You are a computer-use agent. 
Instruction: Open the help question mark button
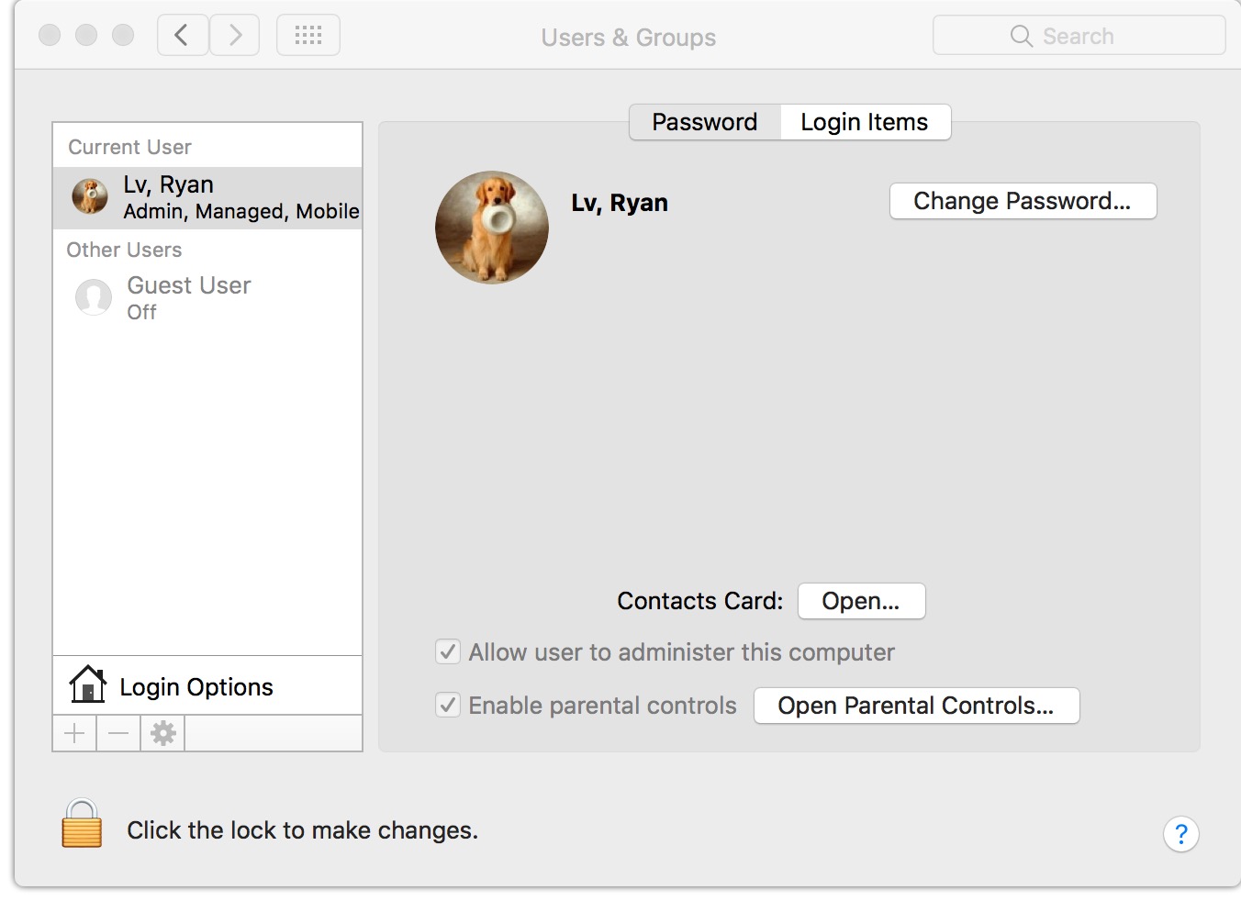pyautogui.click(x=1180, y=834)
